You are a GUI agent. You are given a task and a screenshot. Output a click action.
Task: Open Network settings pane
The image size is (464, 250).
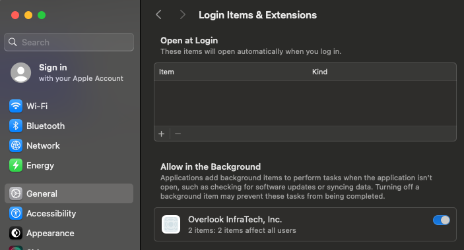[69, 145]
